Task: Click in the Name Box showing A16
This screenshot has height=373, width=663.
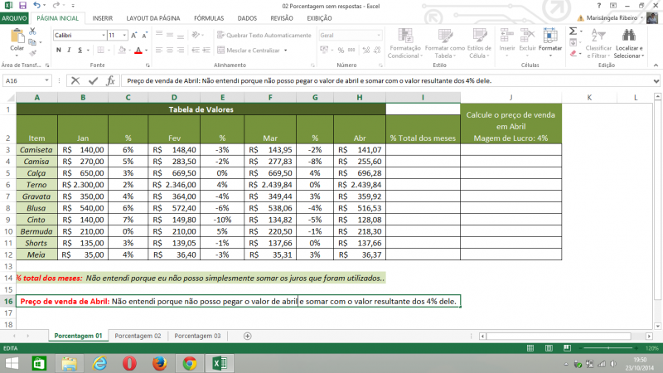Action: 23,80
